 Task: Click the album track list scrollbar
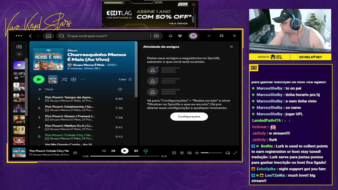tap(136, 69)
